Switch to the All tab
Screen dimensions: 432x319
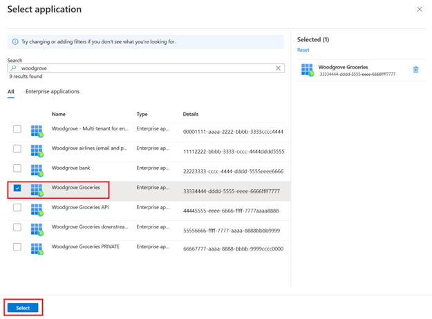[11, 92]
